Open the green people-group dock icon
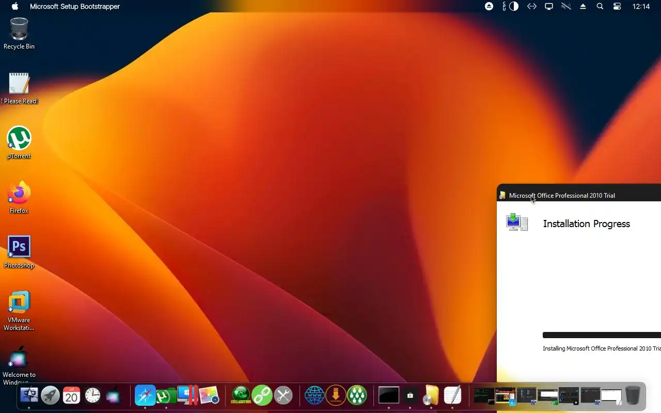The width and height of the screenshot is (661, 413). (x=357, y=395)
